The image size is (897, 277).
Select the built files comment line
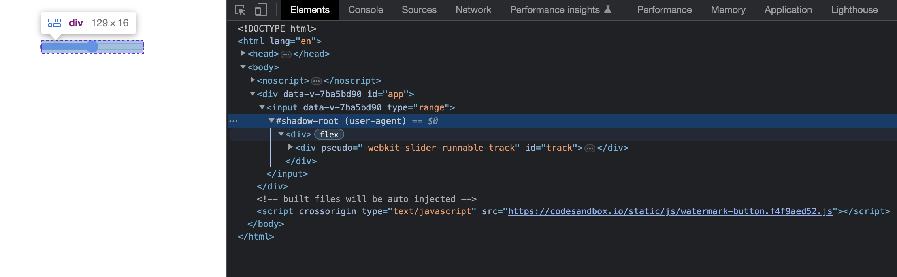367,199
